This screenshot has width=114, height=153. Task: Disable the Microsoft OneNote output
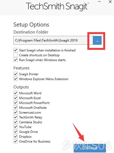pos(16,107)
